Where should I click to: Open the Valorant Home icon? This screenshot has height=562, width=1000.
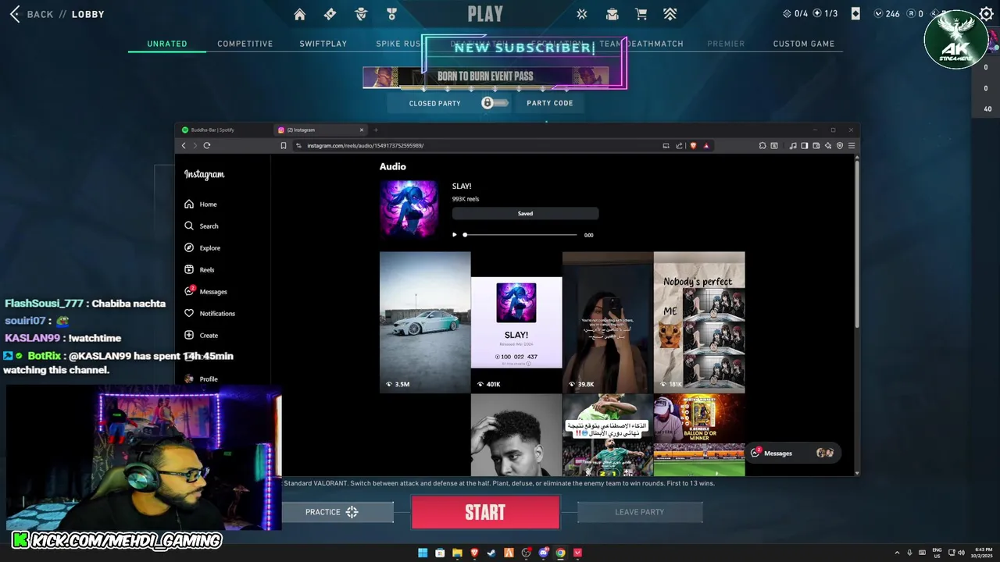[x=299, y=14]
